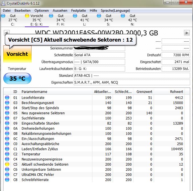Click status orb for Ausschaltungsabbrüche row
This screenshot has height=191, width=193.
click(7, 144)
